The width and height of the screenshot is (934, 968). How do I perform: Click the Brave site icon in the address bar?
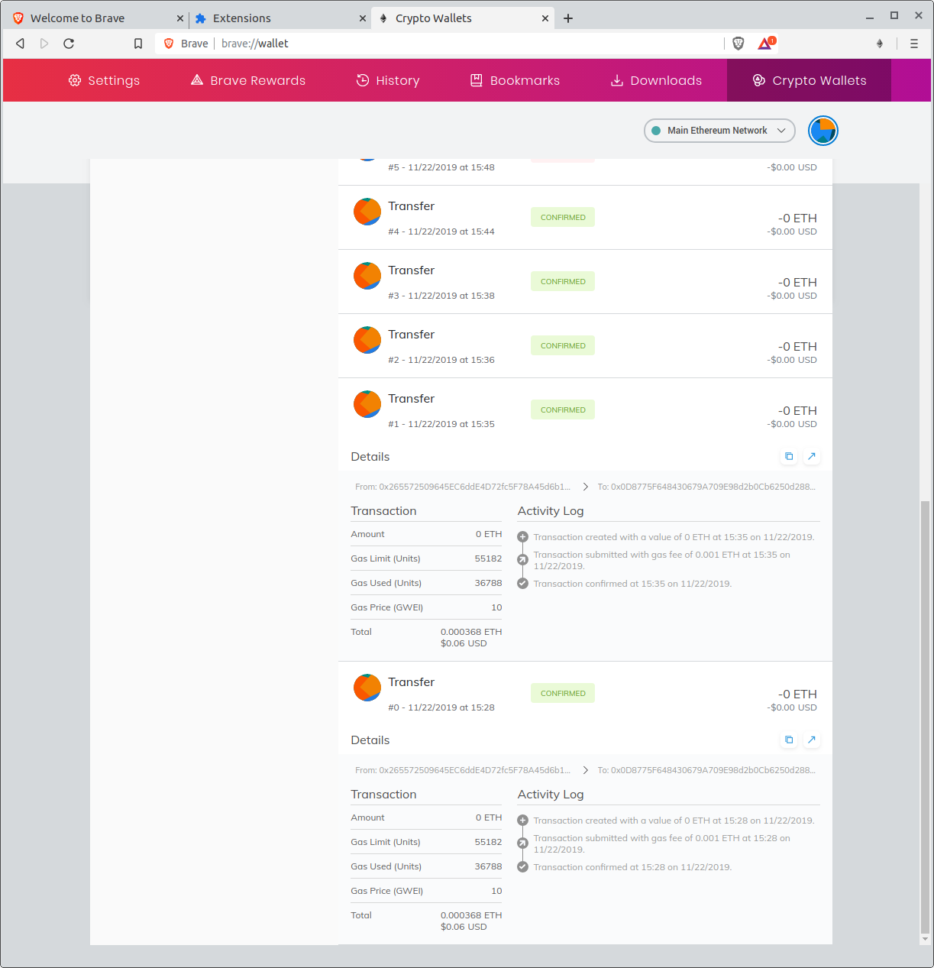[x=169, y=44]
